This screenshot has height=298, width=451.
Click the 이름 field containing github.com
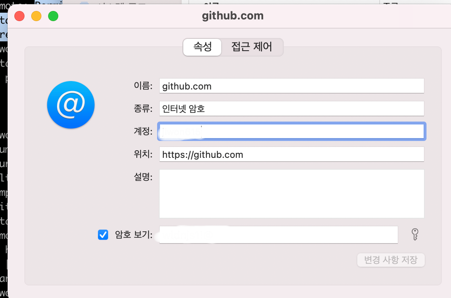point(292,86)
